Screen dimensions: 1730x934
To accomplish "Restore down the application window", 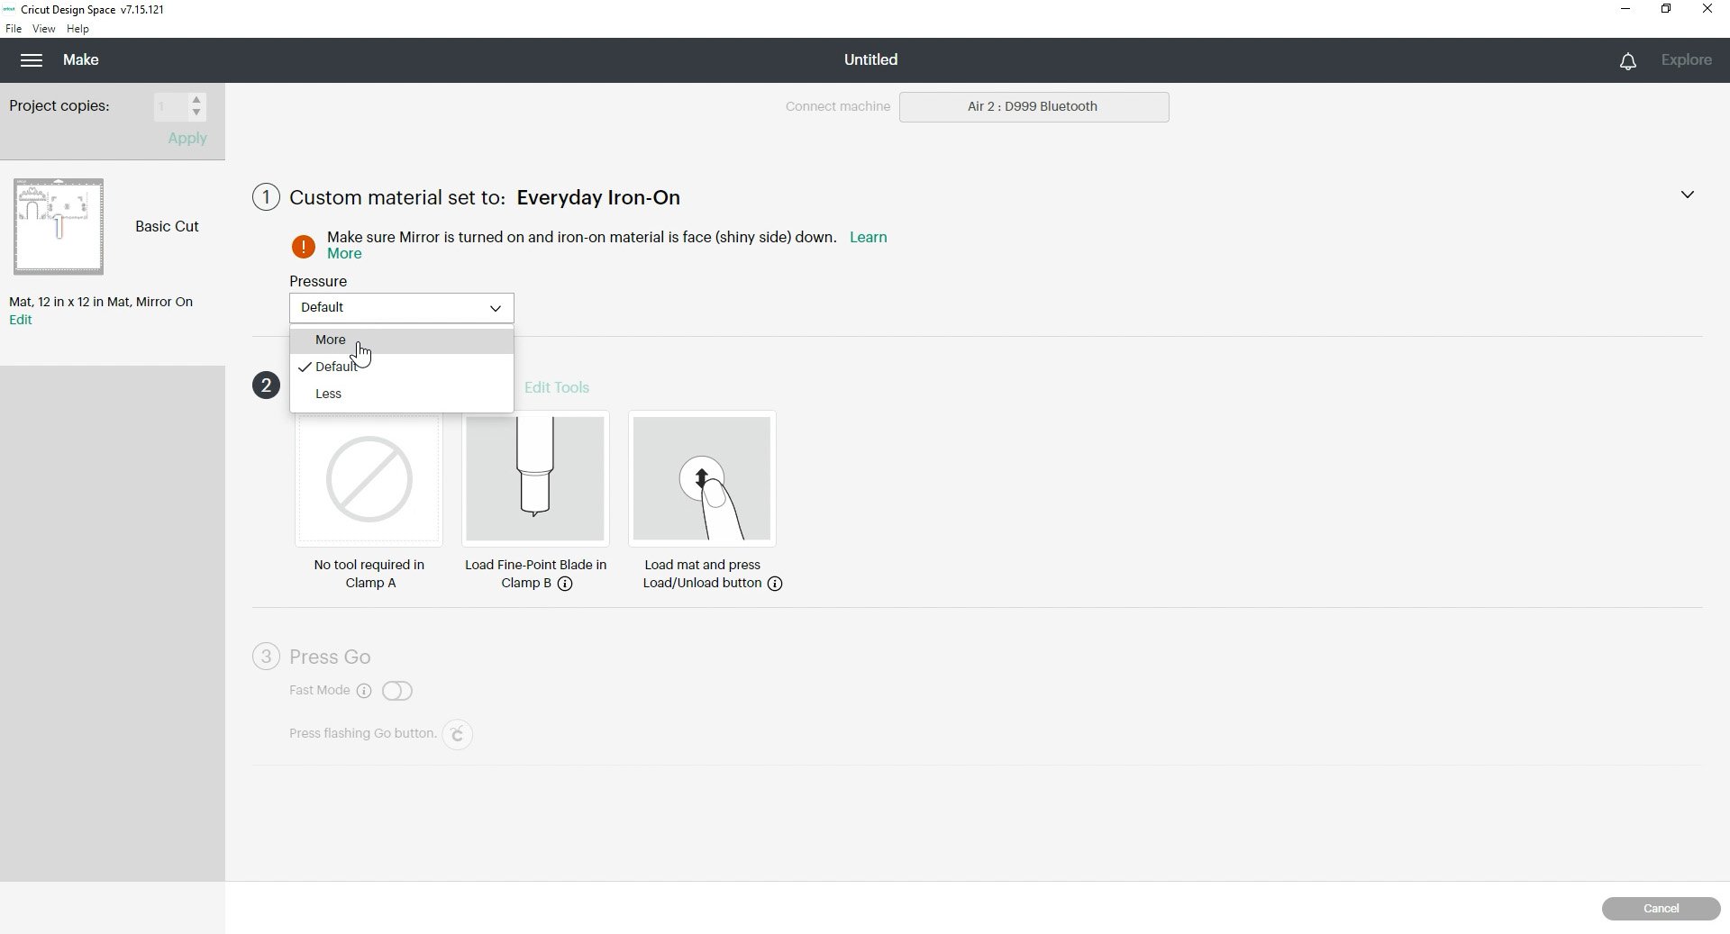I will click(x=1666, y=9).
